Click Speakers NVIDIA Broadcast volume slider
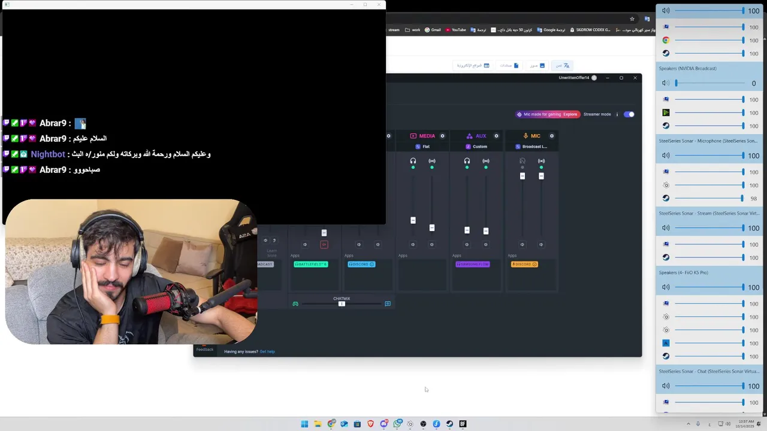 pyautogui.click(x=709, y=83)
